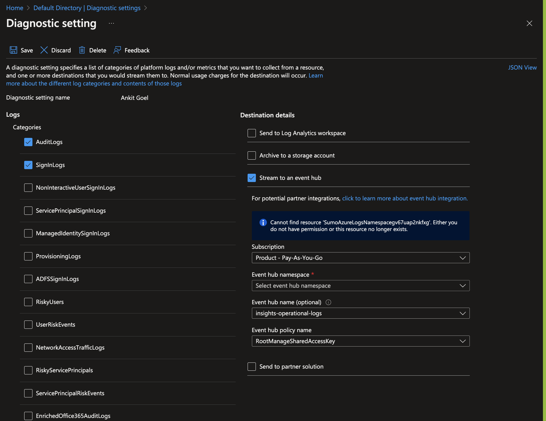Navigate to Home via the breadcrumb
The width and height of the screenshot is (546, 421).
tap(14, 8)
